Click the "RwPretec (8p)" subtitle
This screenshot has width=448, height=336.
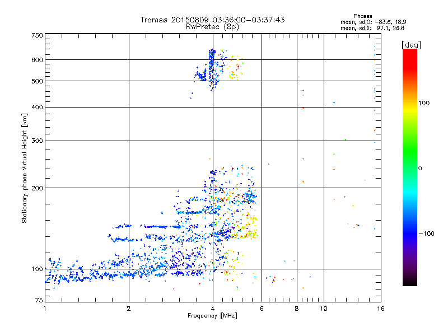point(212,27)
